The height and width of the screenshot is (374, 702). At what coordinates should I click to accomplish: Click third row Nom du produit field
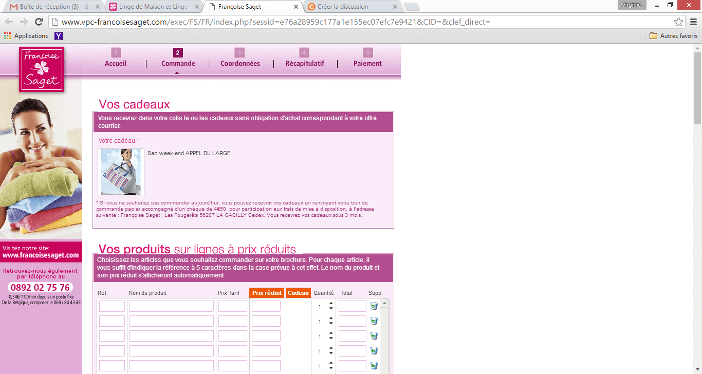point(172,336)
